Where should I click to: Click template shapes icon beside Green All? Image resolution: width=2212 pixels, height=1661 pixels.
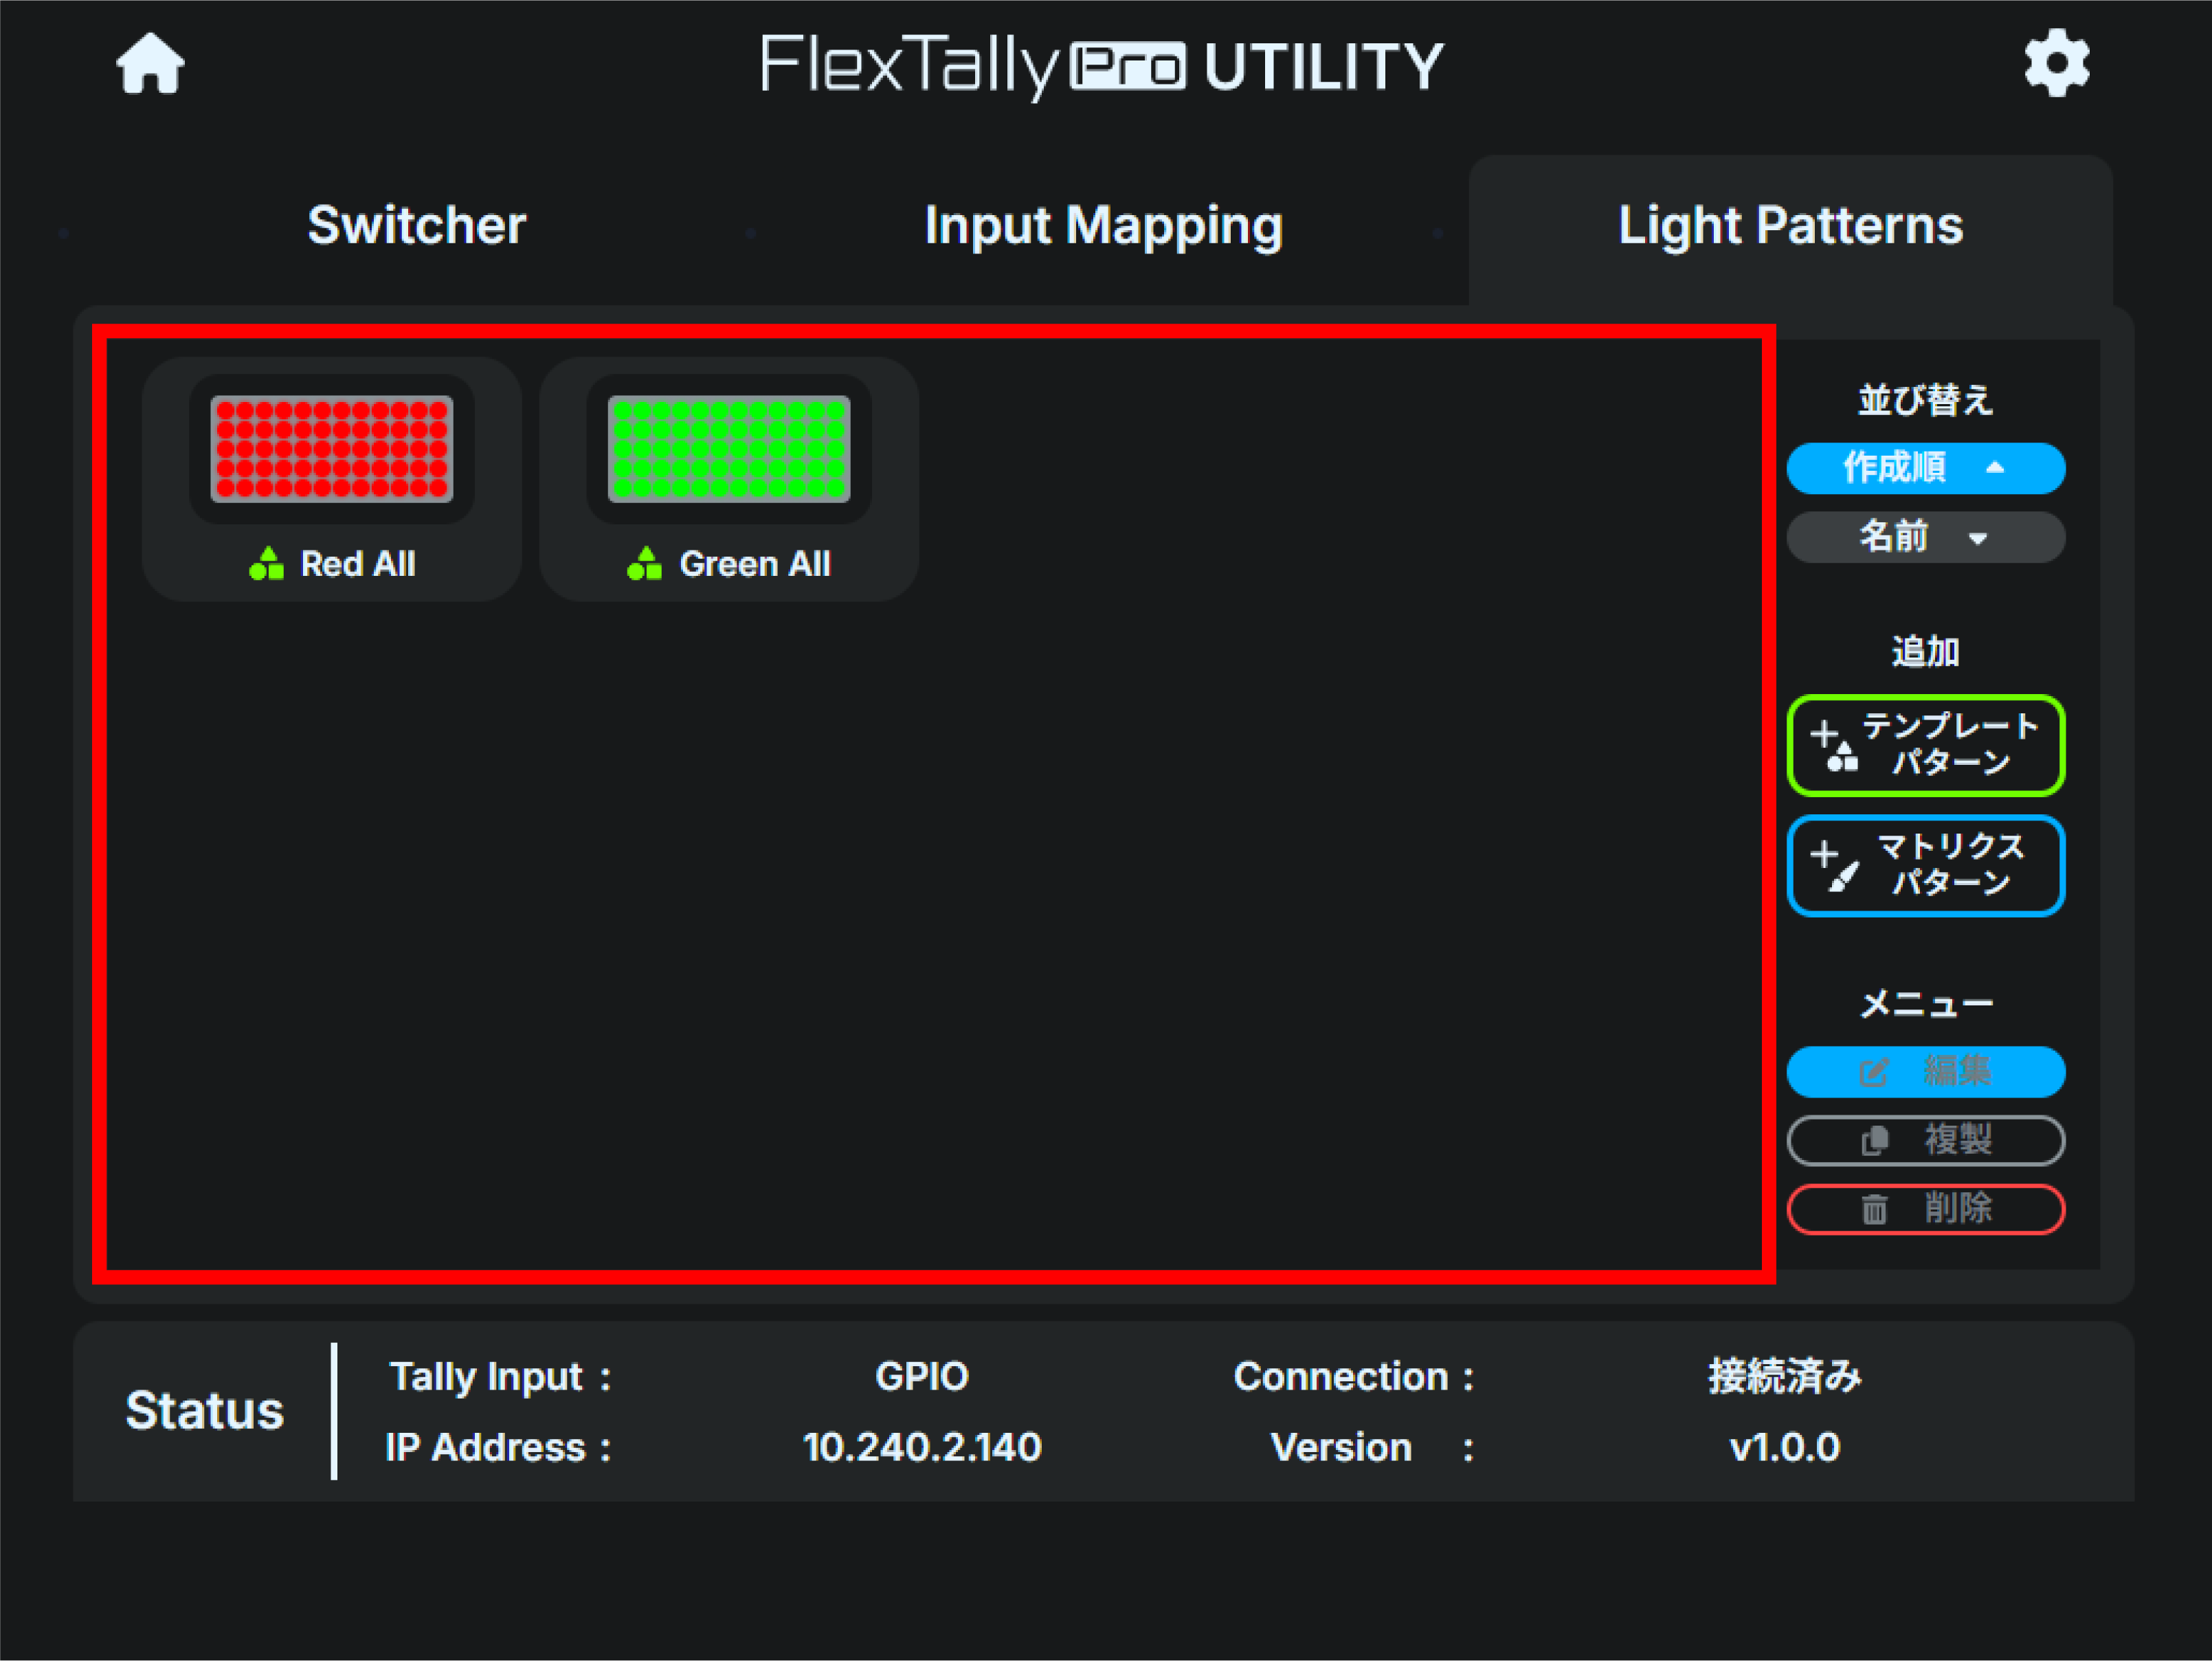(644, 564)
